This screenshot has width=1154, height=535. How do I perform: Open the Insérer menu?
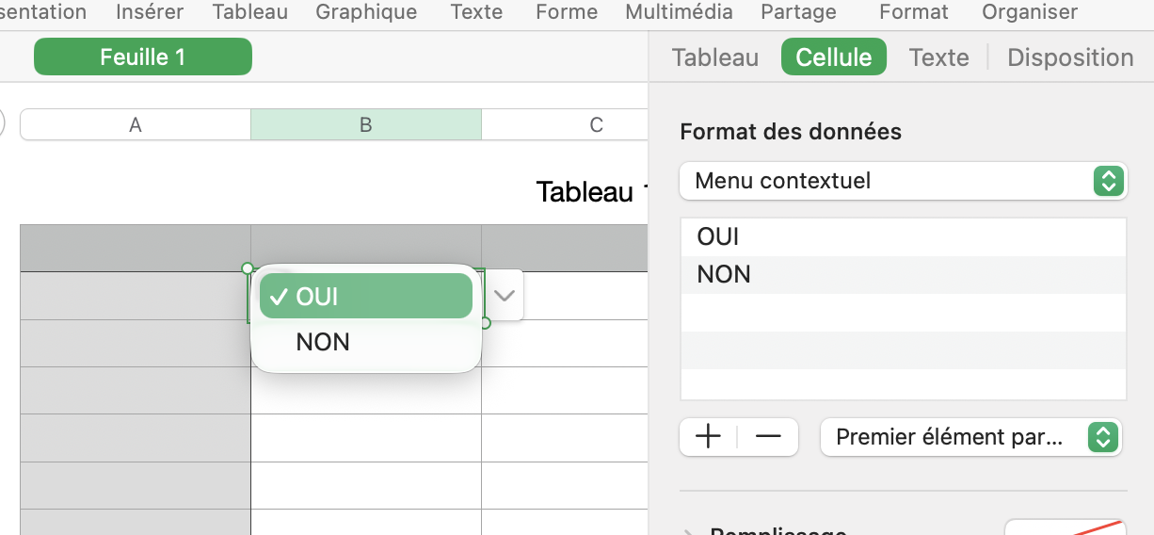(150, 12)
